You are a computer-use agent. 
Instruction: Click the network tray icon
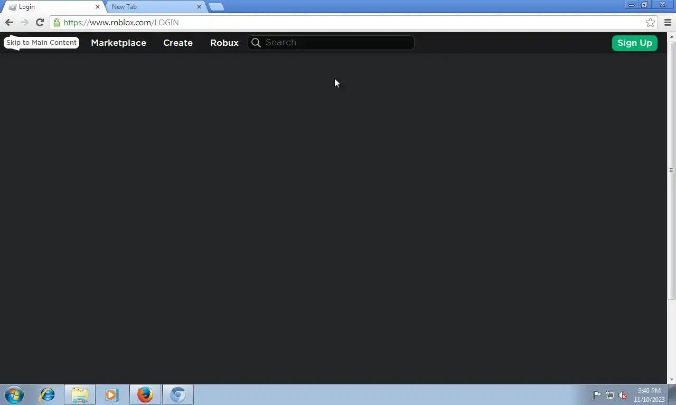(x=610, y=395)
